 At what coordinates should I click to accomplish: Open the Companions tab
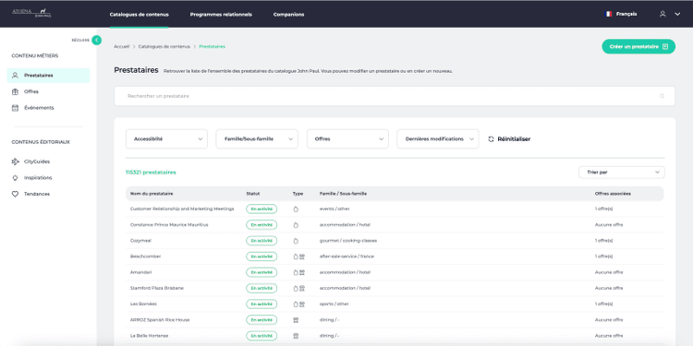288,15
